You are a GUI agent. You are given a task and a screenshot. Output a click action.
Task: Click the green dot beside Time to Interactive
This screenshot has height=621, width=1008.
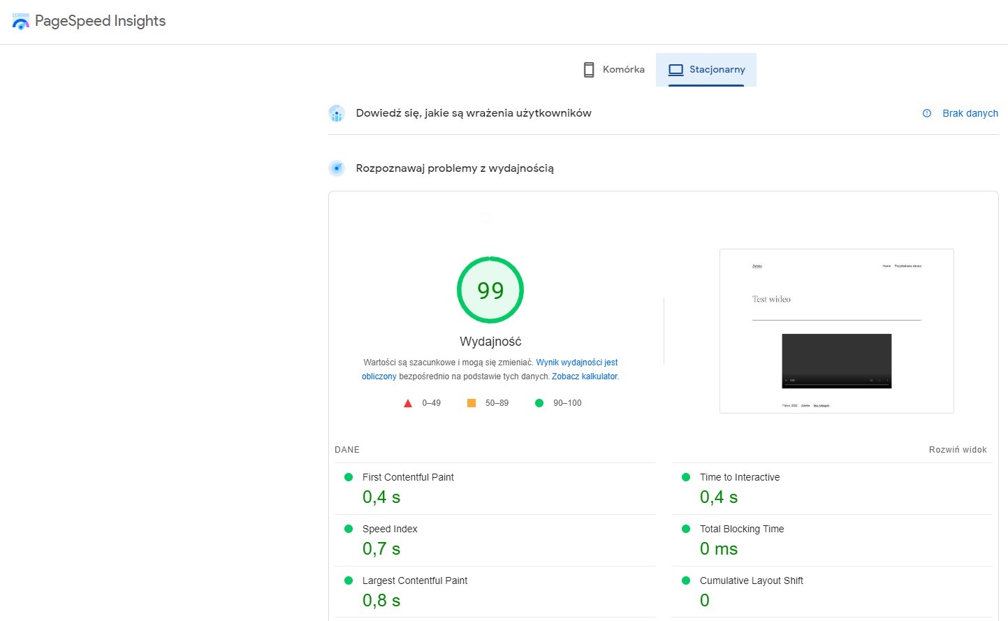click(686, 477)
